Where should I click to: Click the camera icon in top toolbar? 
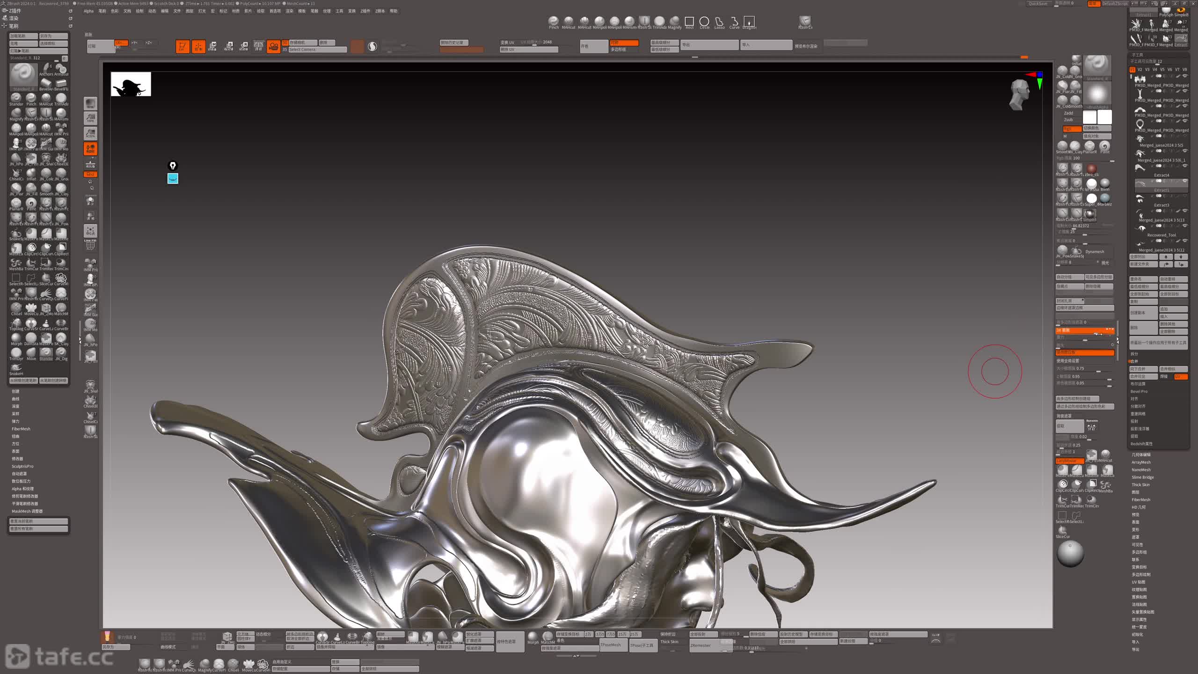pyautogui.click(x=273, y=46)
